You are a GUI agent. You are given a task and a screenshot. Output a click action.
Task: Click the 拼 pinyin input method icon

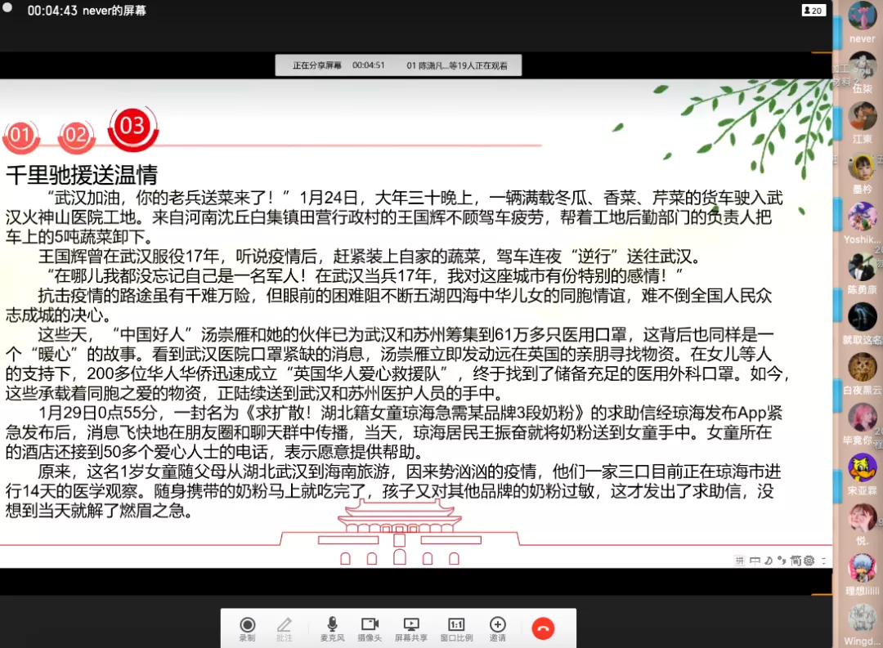pyautogui.click(x=740, y=561)
